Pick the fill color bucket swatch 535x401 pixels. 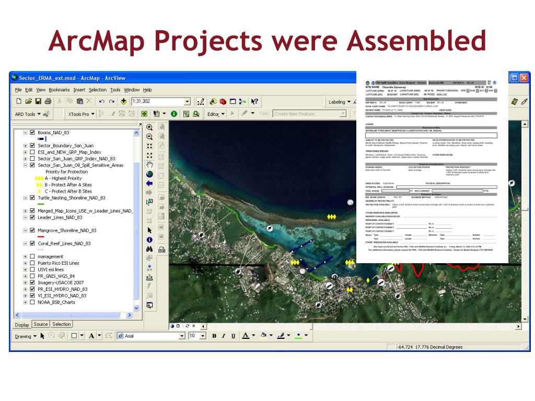tap(263, 336)
